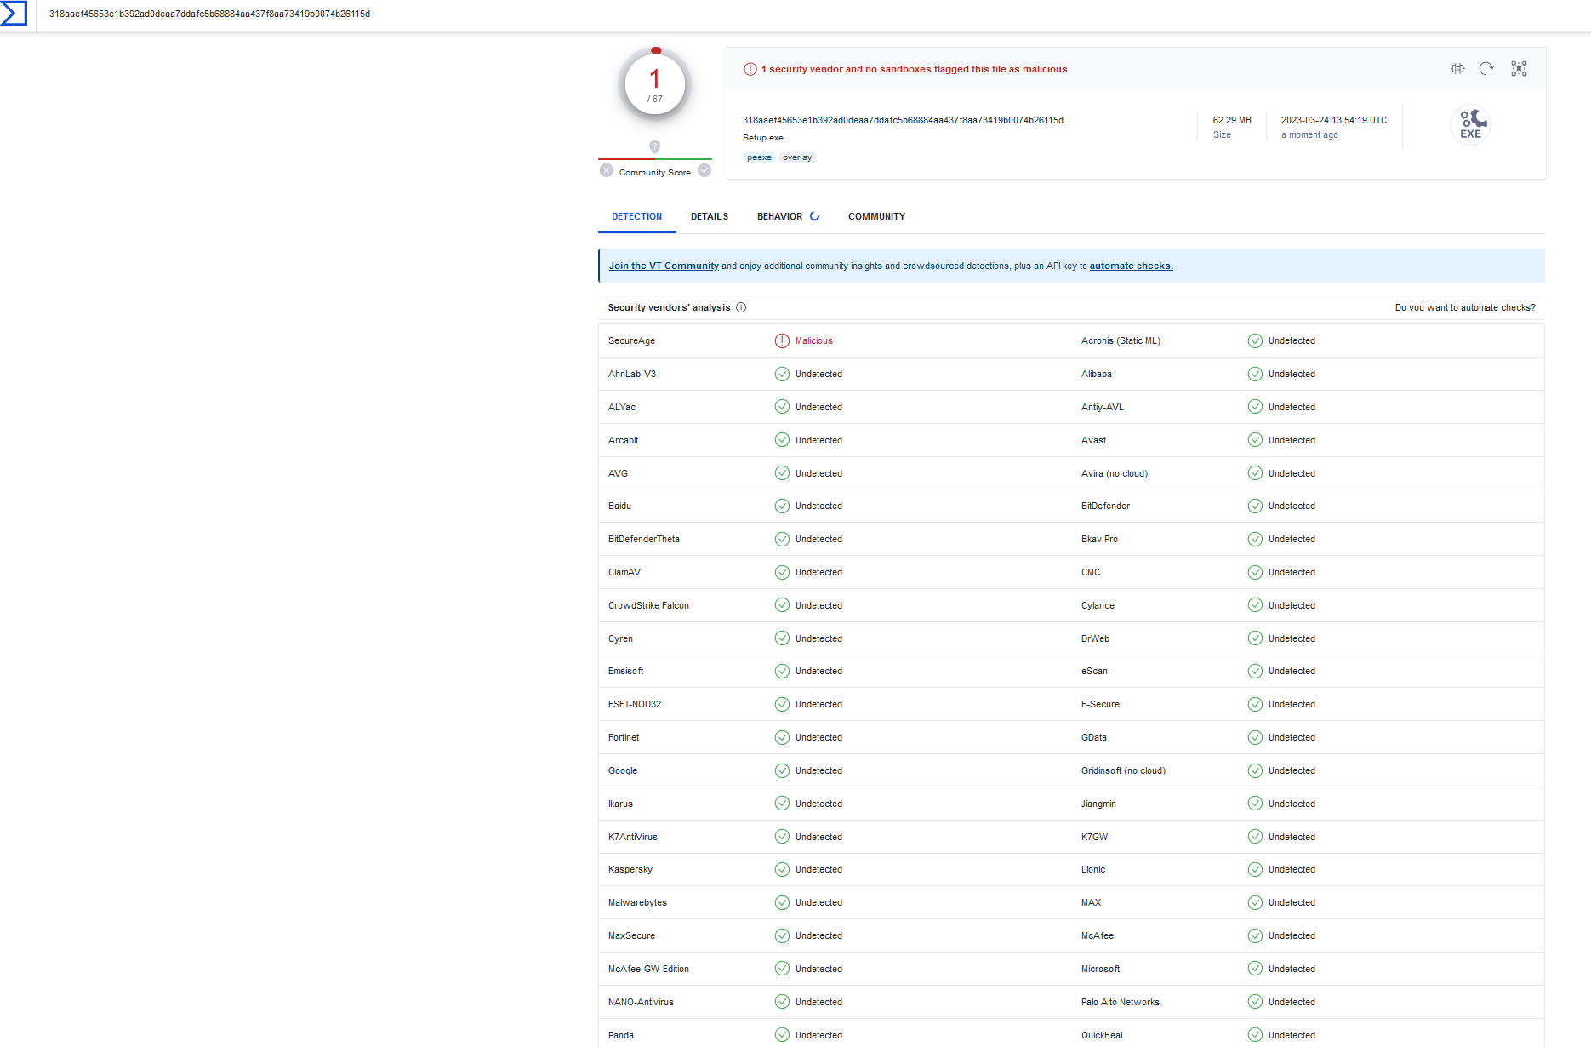1591x1047 pixels.
Task: Click the McAfee-GW-Edition vendor name
Action: point(648,970)
